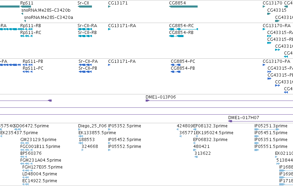Select EST FGH127E05.5prime

click(x=42, y=167)
